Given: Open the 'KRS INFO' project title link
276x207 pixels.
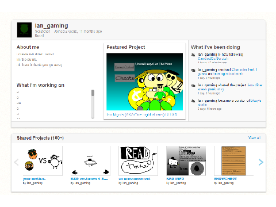Looking at the screenshot, I should pyautogui.click(x=175, y=179).
